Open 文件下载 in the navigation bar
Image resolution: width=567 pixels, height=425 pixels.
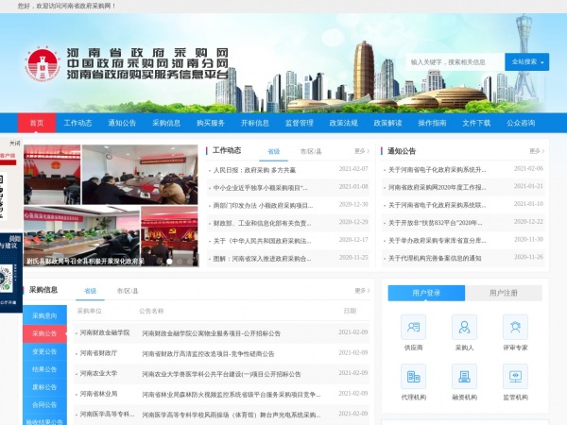476,123
